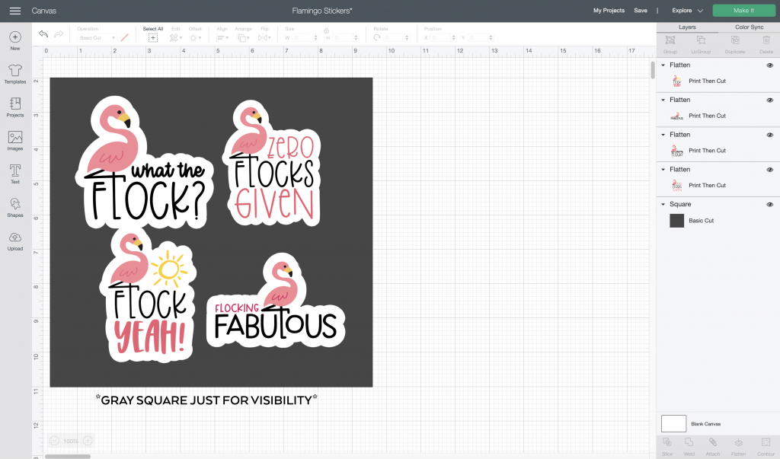Click the height size input field

click(x=345, y=38)
